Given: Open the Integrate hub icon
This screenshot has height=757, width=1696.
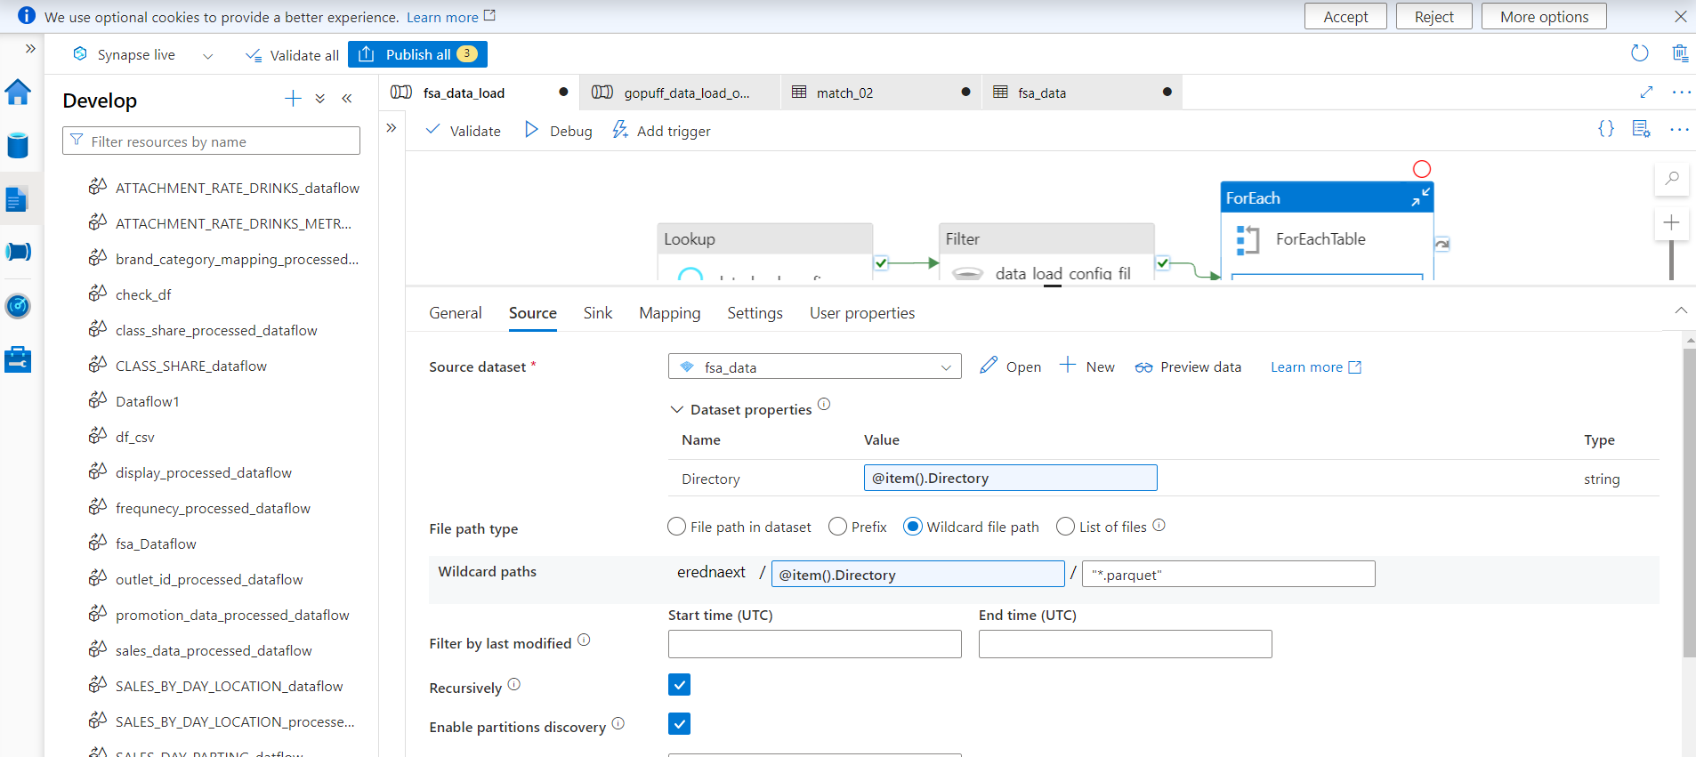Looking at the screenshot, I should click(x=18, y=252).
